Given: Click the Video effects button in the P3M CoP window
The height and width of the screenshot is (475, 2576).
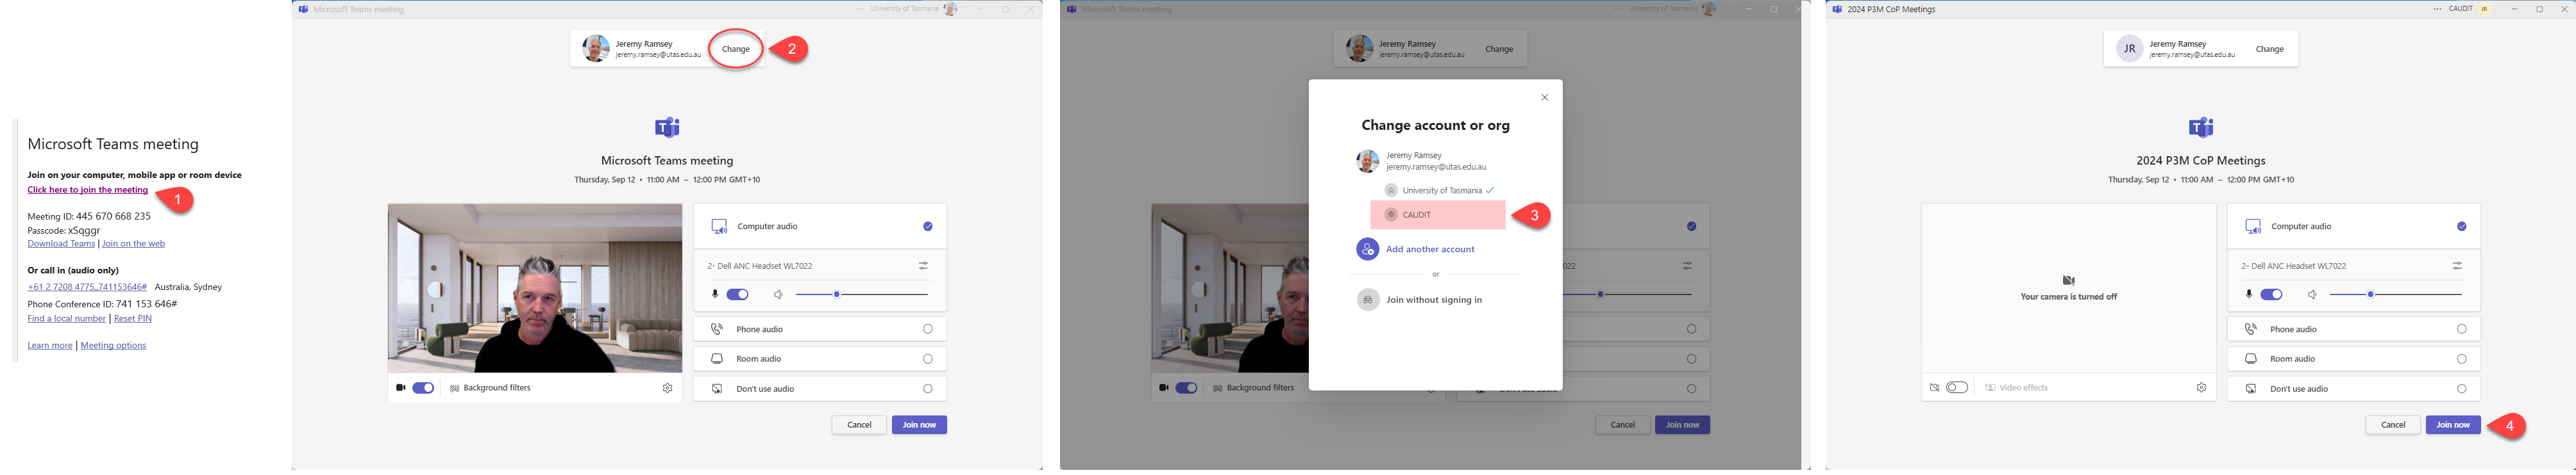Looking at the screenshot, I should pos(2016,388).
